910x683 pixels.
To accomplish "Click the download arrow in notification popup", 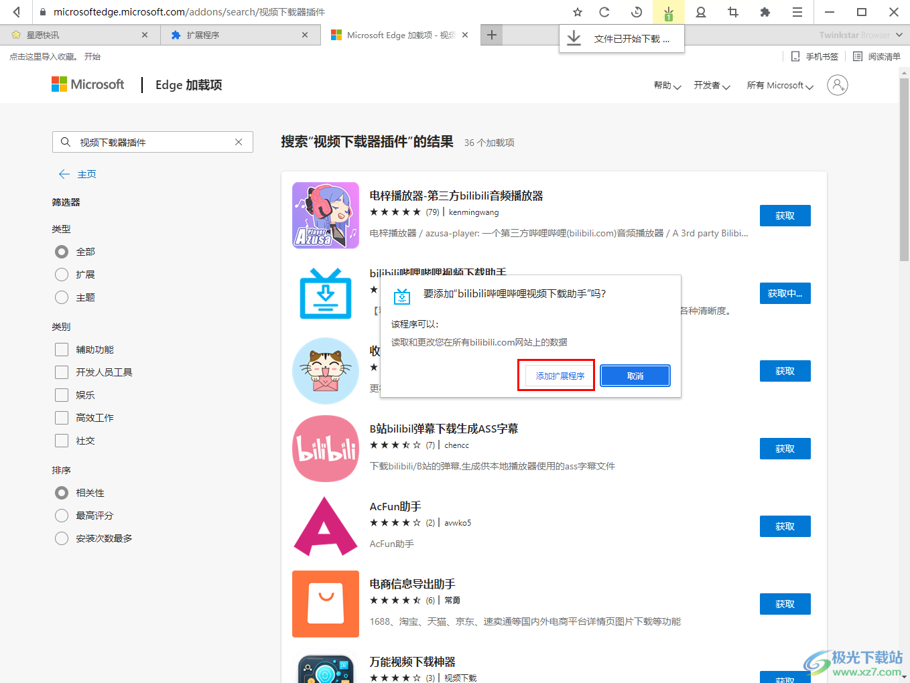I will pyautogui.click(x=574, y=39).
